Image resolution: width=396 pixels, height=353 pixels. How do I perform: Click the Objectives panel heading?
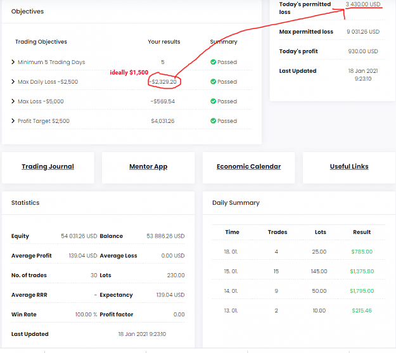(27, 11)
